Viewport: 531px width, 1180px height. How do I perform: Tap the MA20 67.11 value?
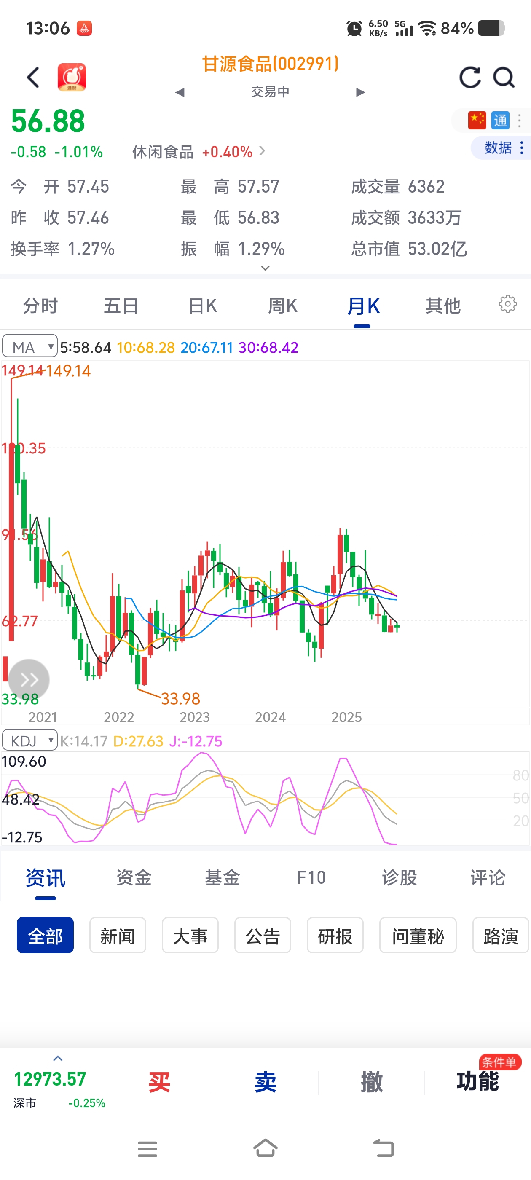(206, 347)
